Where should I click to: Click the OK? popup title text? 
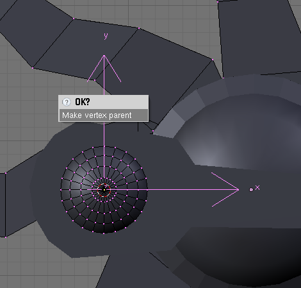(83, 102)
